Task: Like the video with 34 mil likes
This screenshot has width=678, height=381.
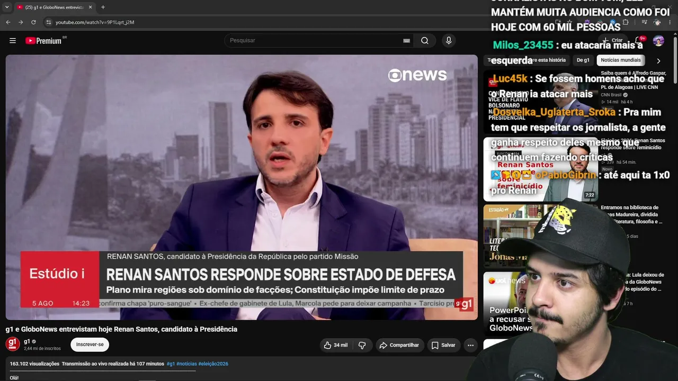Action: click(336, 345)
